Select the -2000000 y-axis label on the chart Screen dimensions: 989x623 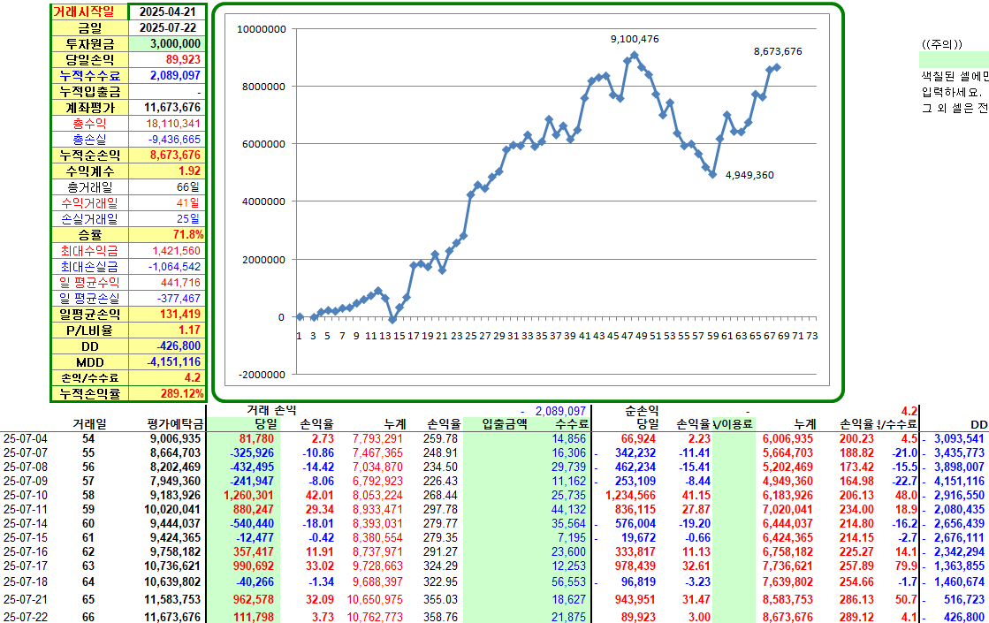[x=262, y=375]
